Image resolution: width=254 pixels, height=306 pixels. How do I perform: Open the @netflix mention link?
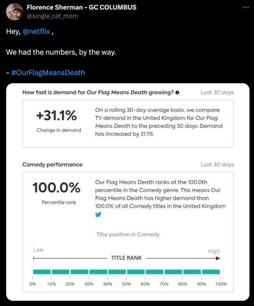tap(36, 31)
